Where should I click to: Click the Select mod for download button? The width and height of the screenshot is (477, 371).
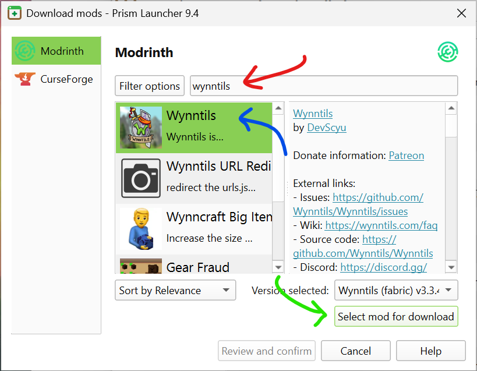[396, 316]
